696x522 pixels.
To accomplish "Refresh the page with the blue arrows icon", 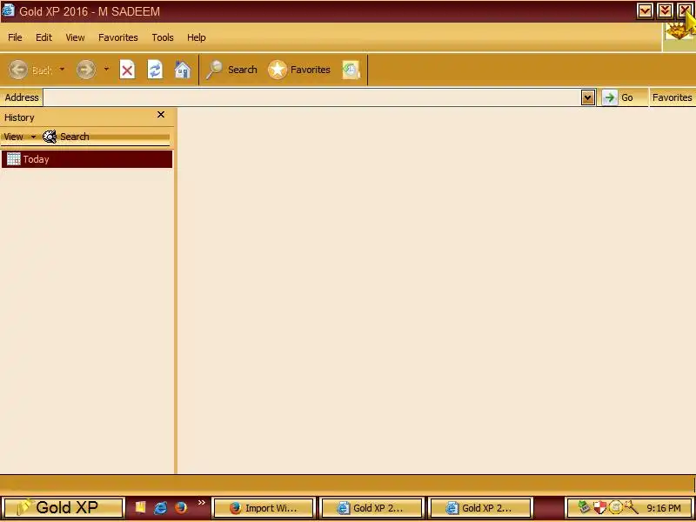I will [155, 70].
